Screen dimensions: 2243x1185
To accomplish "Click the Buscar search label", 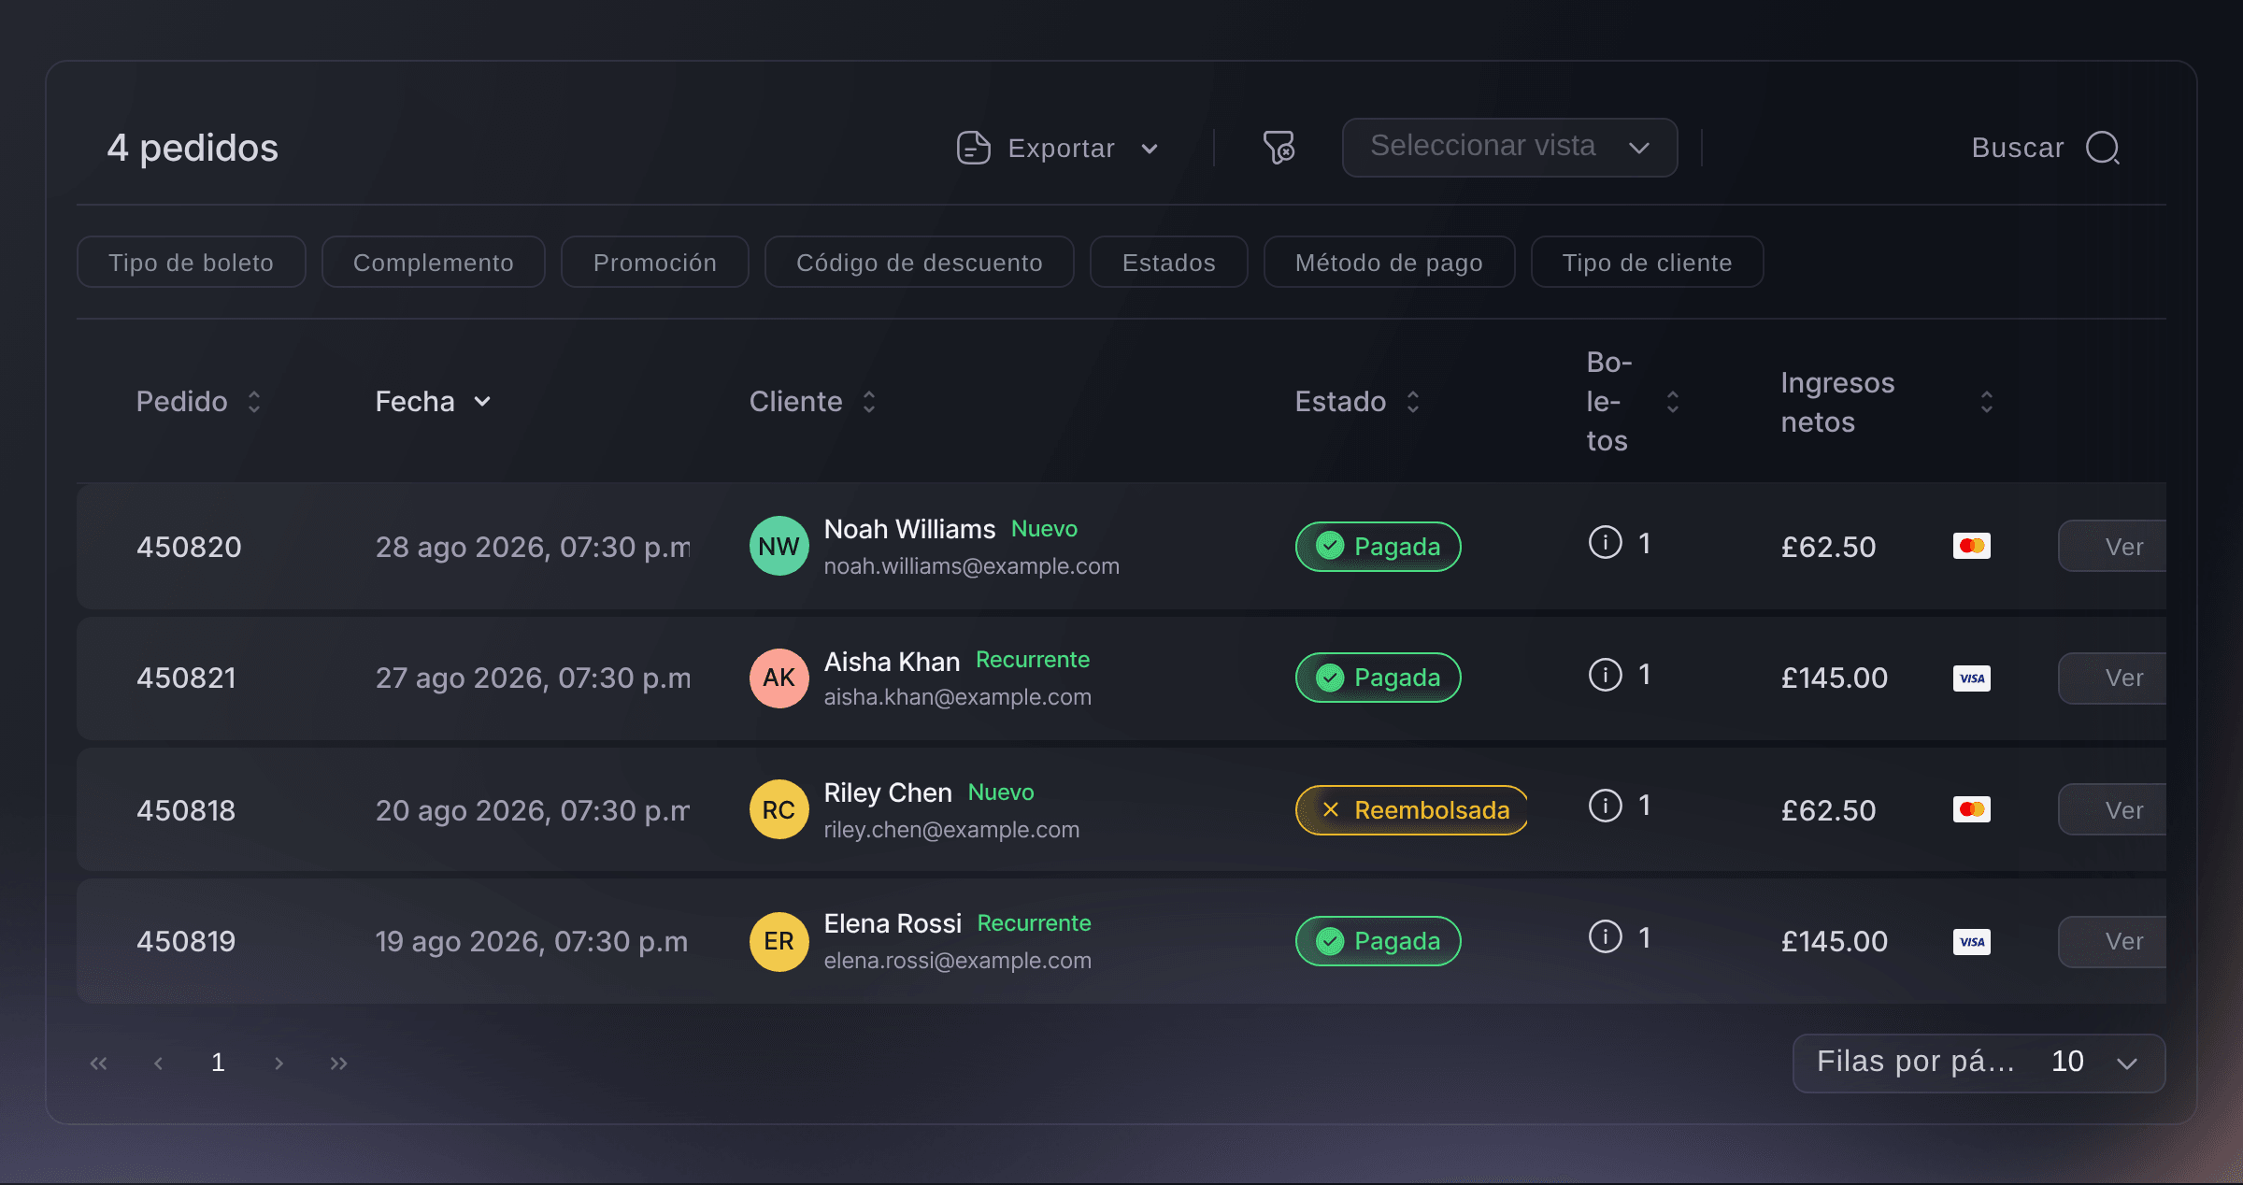I will 2018,148.
